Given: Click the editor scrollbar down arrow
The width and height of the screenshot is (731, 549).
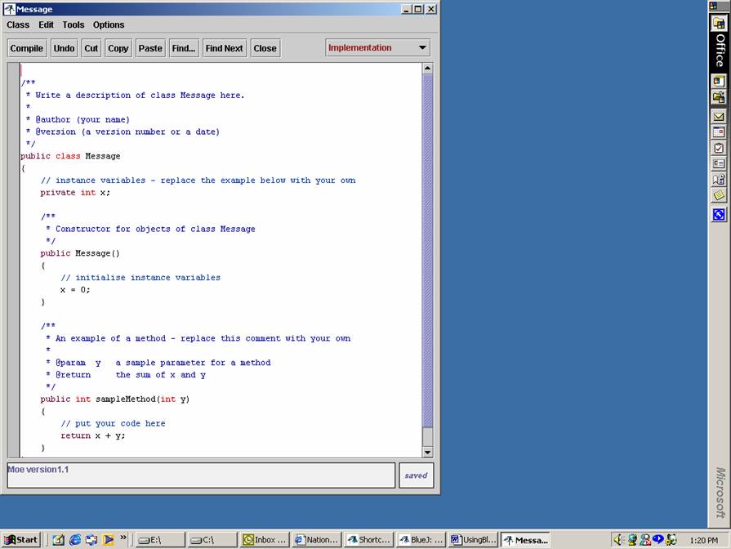Looking at the screenshot, I should [x=427, y=452].
